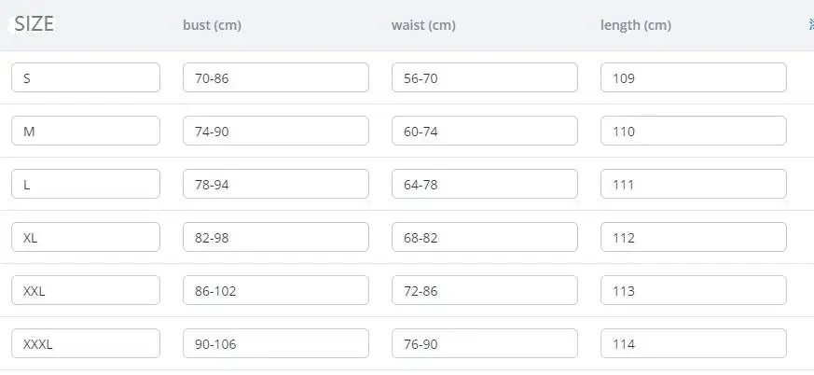
Task: Click the size field containing XXXL
Action: [86, 344]
